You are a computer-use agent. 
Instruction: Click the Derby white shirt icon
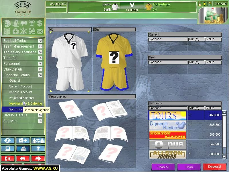click(x=115, y=7)
